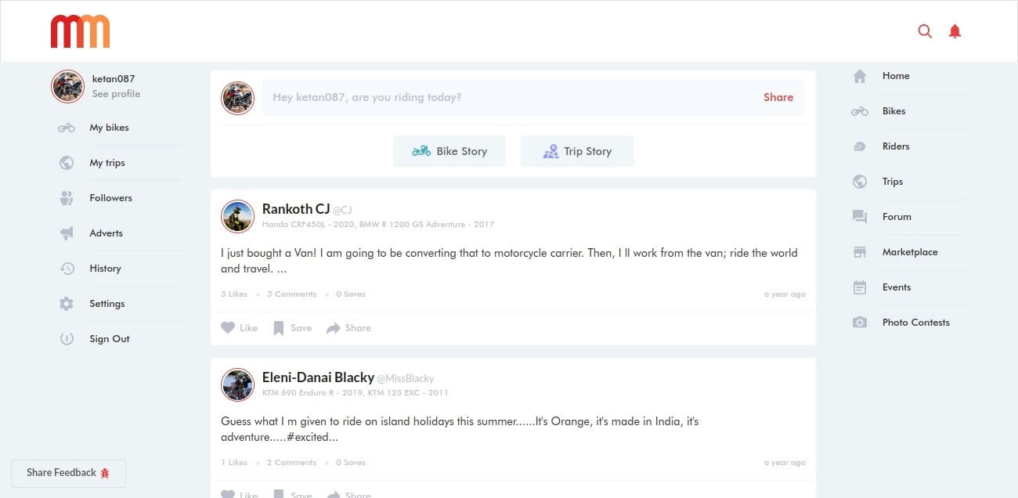This screenshot has height=498, width=1018.
Task: Open the 'Guess what I m given' post text
Action: (x=460, y=429)
